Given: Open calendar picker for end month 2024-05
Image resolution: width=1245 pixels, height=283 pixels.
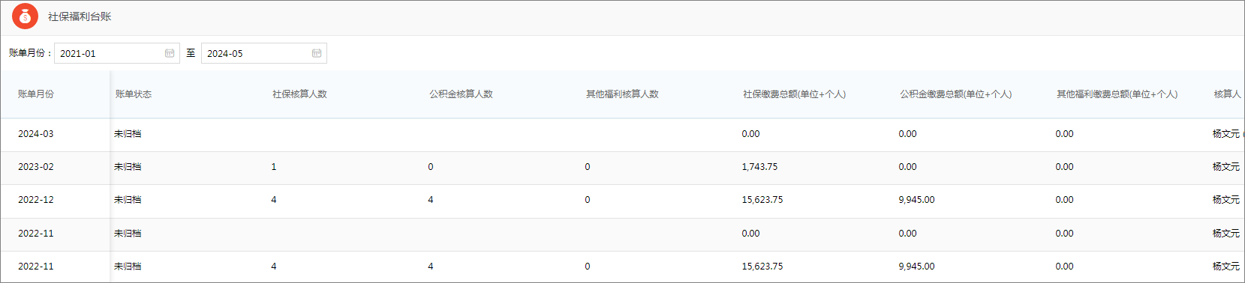Looking at the screenshot, I should [317, 53].
